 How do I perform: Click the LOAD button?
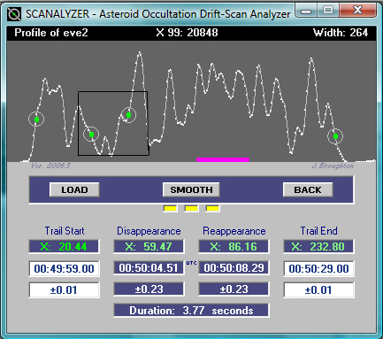click(x=74, y=189)
